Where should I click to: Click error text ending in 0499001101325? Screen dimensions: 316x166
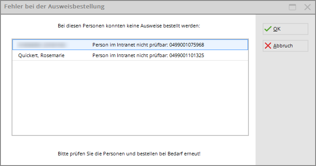148,55
